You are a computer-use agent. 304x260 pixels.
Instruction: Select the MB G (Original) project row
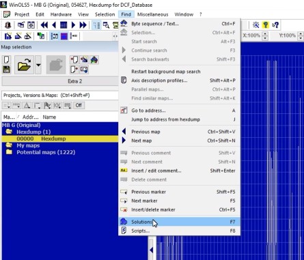(x=60, y=125)
